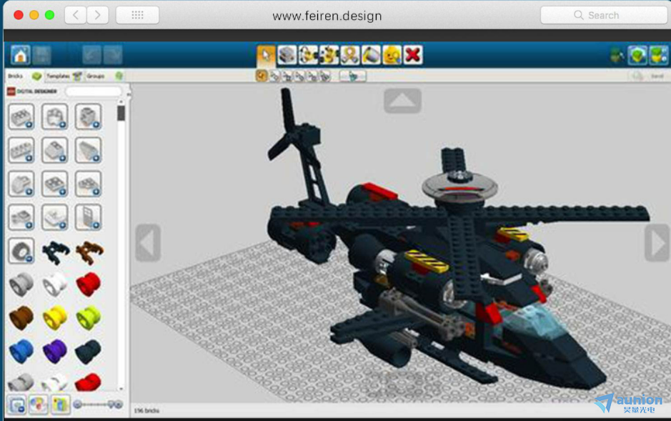671x421 pixels.
Task: Select the black claw piece
Action: click(55, 252)
